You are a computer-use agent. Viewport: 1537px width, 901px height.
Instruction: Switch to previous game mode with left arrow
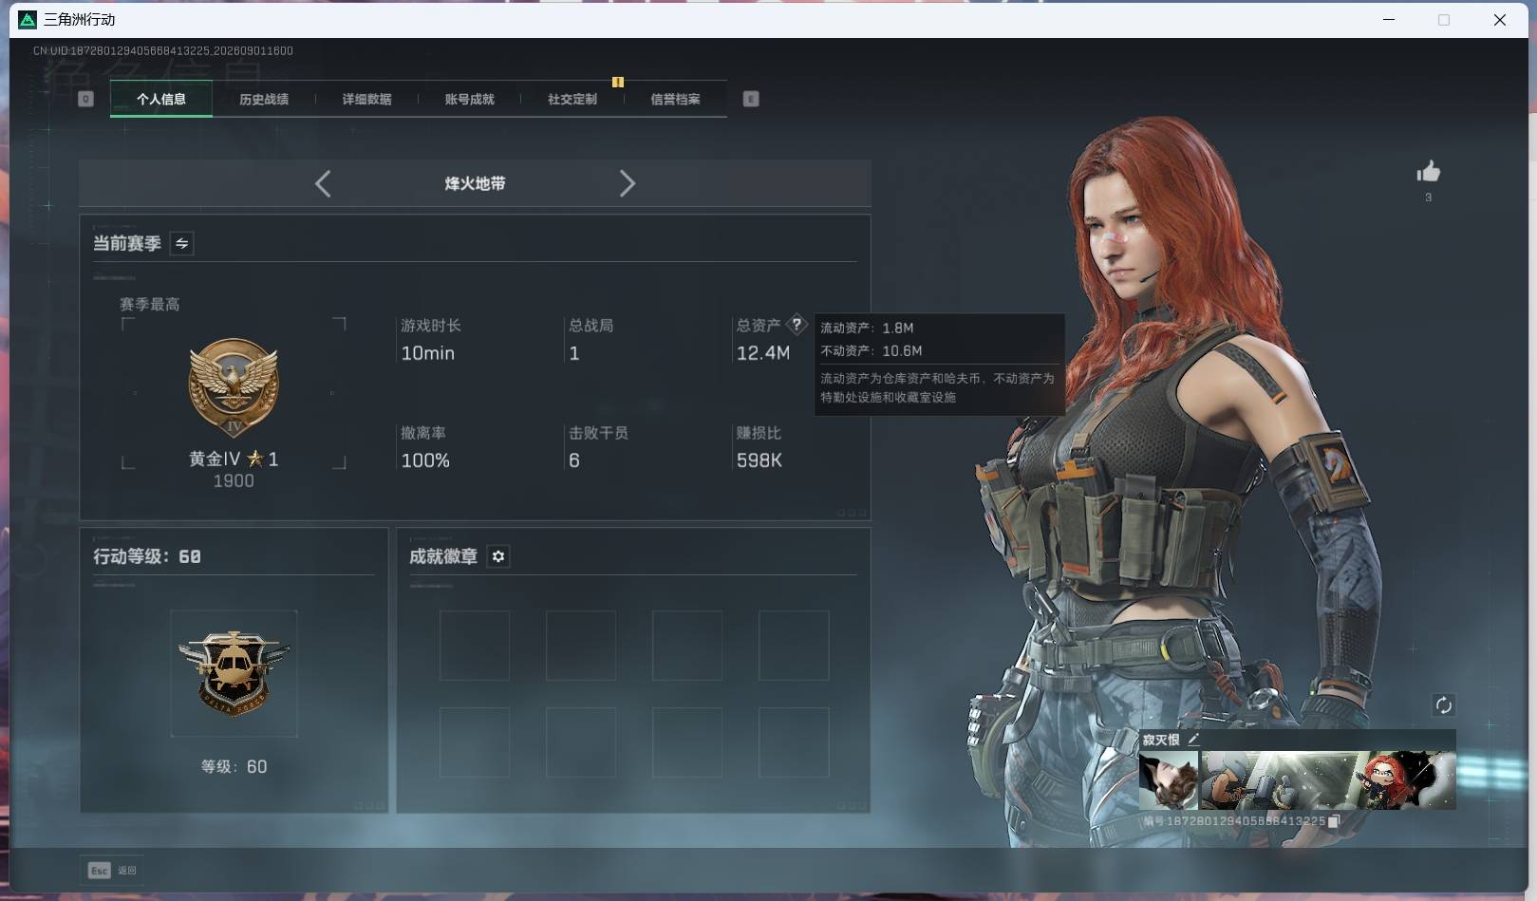[323, 183]
